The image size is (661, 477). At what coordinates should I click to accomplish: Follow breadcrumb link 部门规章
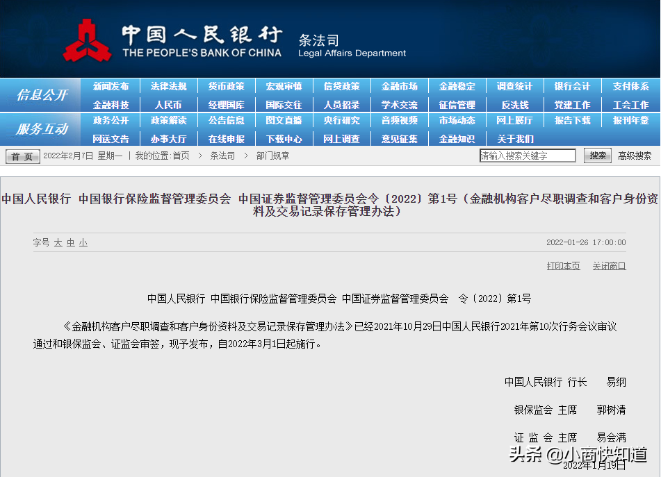pyautogui.click(x=272, y=156)
